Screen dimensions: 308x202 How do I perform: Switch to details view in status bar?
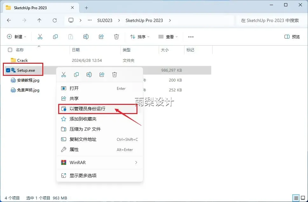(x=296, y=198)
